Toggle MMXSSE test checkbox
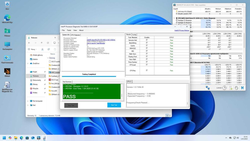The image size is (250, 141). (x=147, y=48)
